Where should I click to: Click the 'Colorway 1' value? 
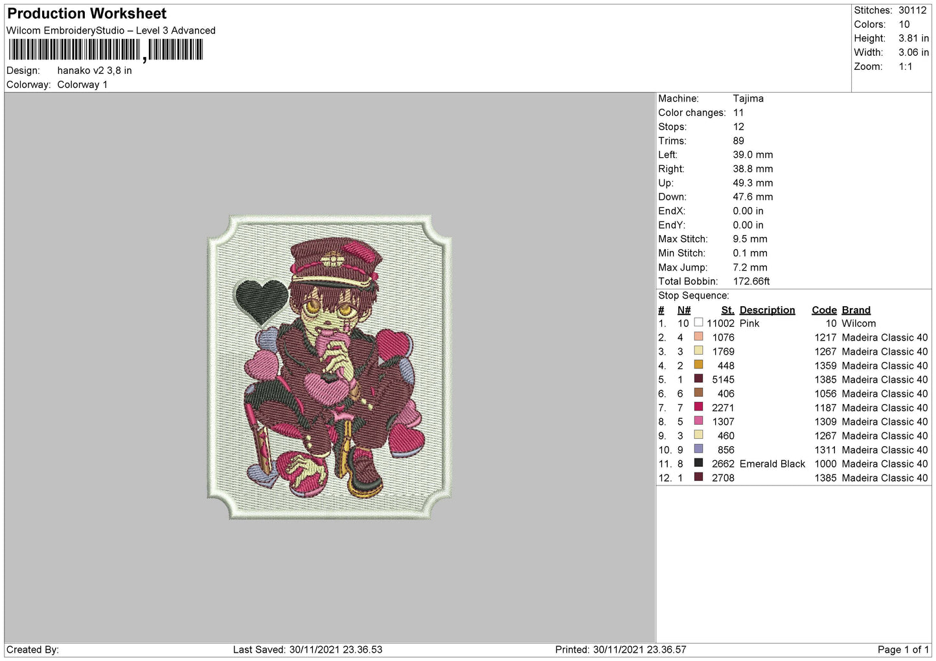(82, 85)
